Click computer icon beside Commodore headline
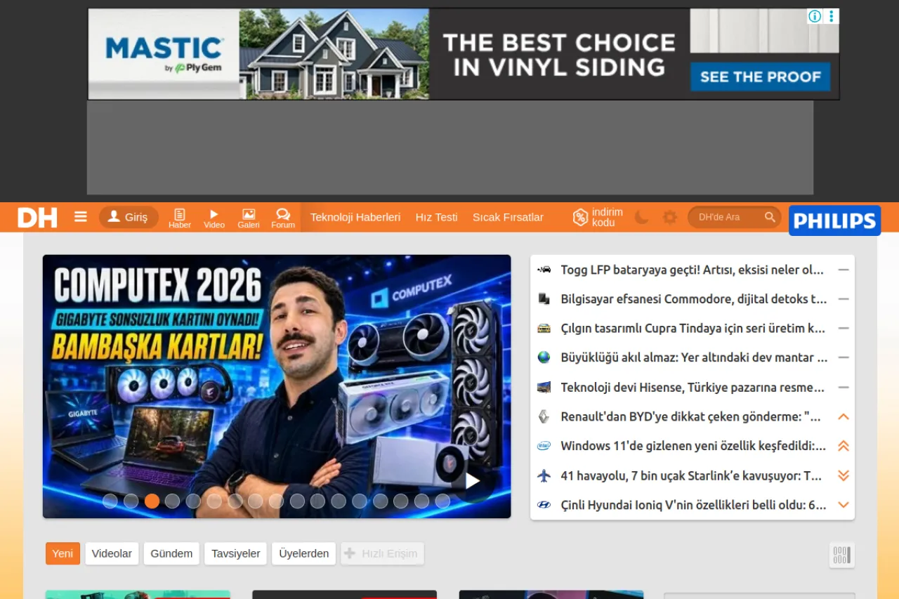The image size is (899, 599). point(544,299)
